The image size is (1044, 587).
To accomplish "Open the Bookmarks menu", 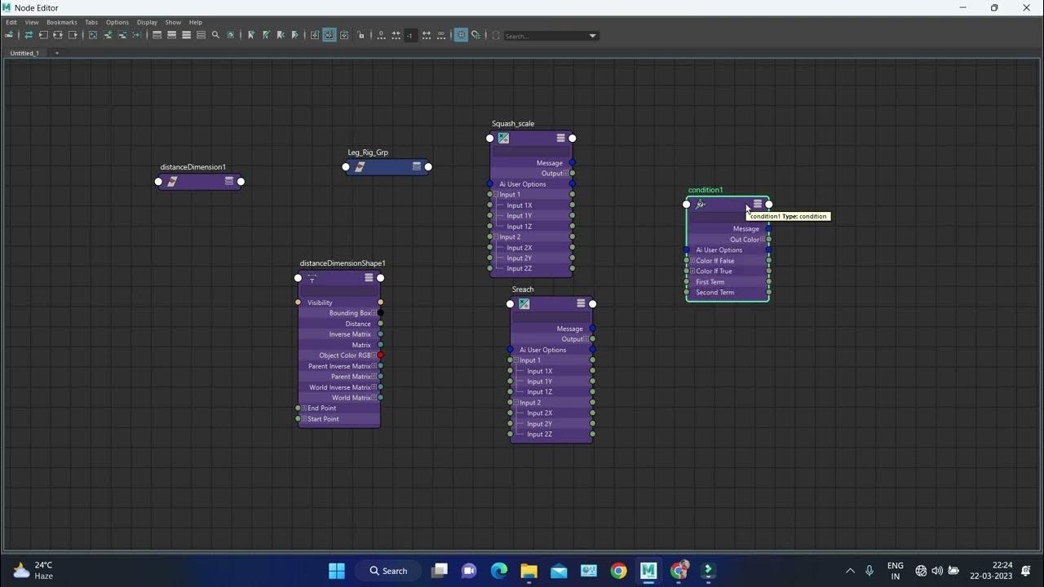I will pos(62,22).
